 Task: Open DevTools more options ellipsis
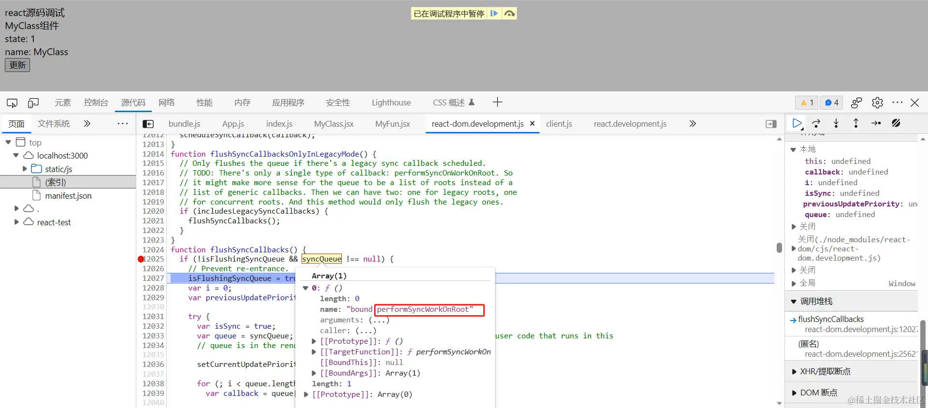pos(898,102)
